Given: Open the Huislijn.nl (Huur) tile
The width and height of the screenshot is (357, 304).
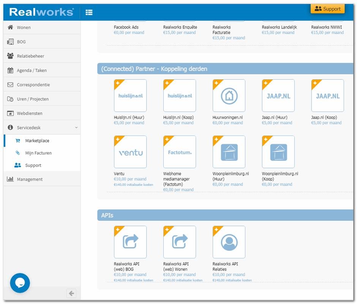Looking at the screenshot, I should (x=130, y=96).
